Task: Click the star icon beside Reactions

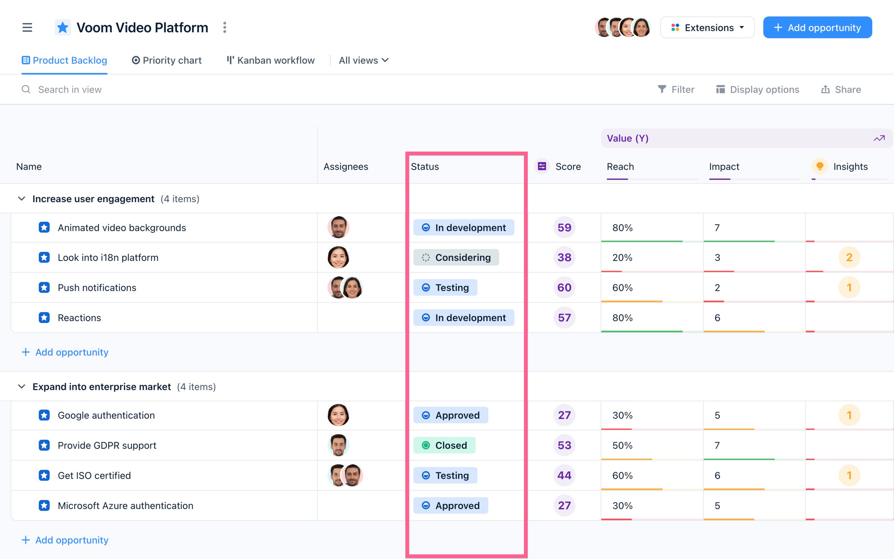Action: [44, 318]
